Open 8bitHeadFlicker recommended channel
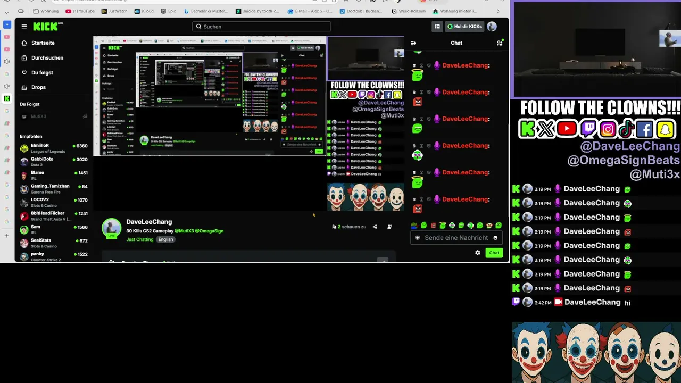Image resolution: width=681 pixels, height=383 pixels. point(54,216)
